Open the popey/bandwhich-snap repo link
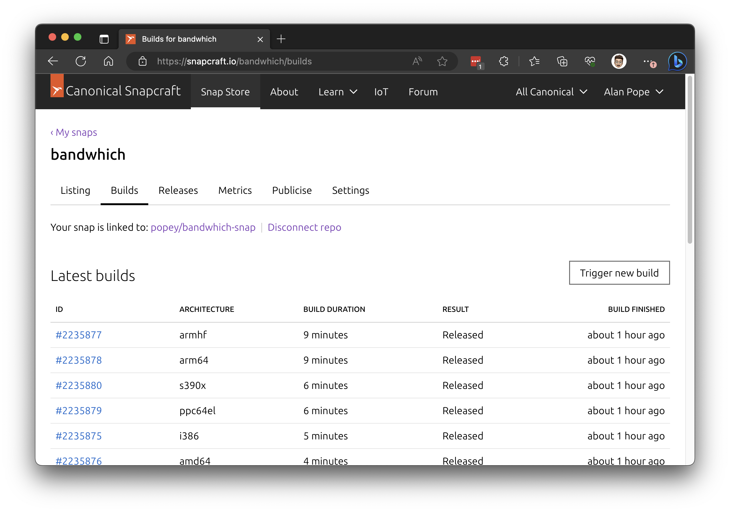Viewport: 730px width, 512px height. pos(203,227)
